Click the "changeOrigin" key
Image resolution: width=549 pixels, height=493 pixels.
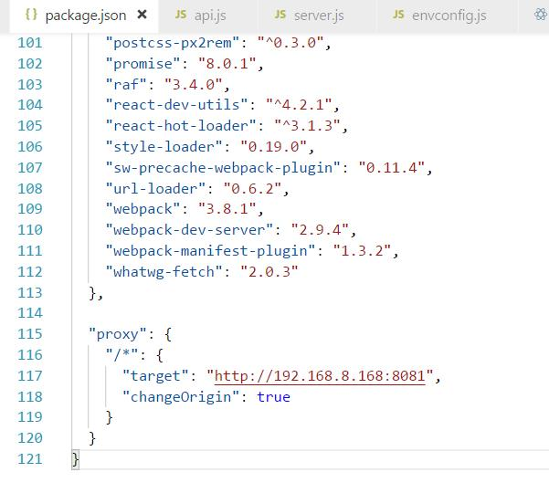[x=181, y=397]
